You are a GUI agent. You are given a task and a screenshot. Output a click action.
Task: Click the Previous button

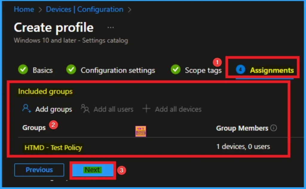(39, 170)
